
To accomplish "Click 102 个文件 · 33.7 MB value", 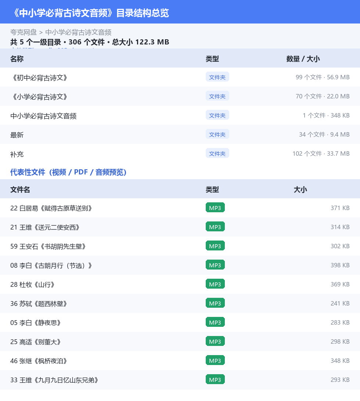I will pos(321,154).
